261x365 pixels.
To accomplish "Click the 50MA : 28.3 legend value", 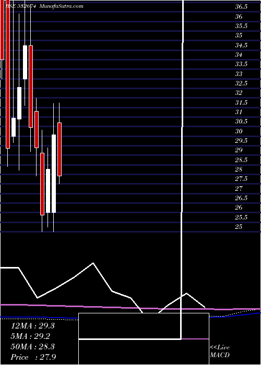I will [x=32, y=347].
